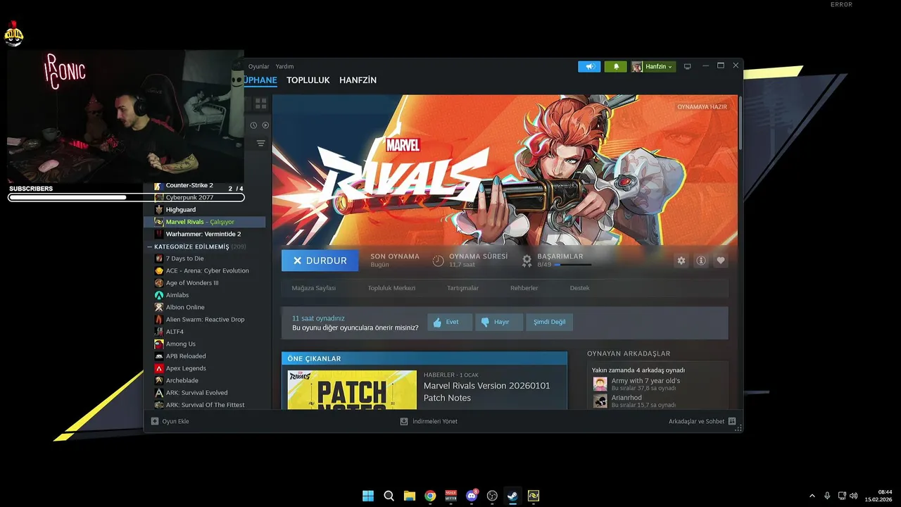Open the Windows Start menu
Screen dimensions: 901x507
click(x=368, y=496)
